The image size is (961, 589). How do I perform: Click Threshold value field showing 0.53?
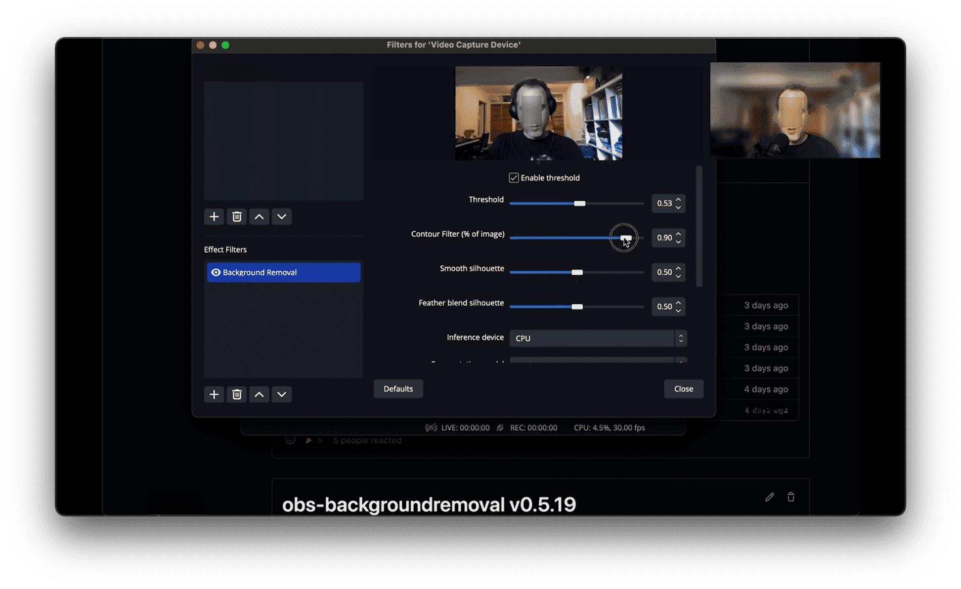(663, 203)
